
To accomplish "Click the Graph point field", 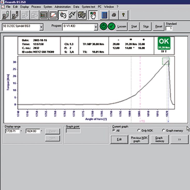I will point(73,131).
